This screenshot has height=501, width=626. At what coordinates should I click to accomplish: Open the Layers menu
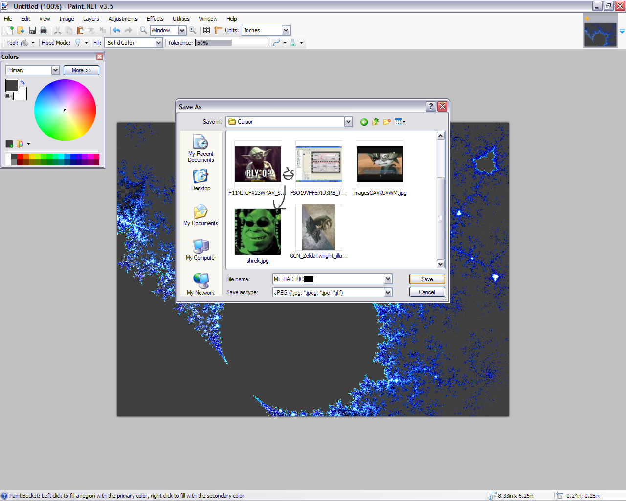click(91, 19)
